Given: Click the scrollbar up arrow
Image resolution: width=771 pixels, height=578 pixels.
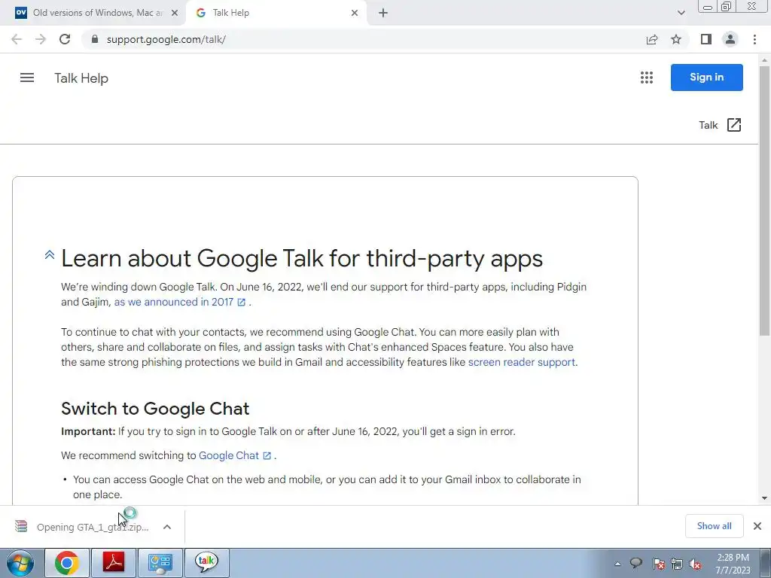Looking at the screenshot, I should (x=764, y=60).
